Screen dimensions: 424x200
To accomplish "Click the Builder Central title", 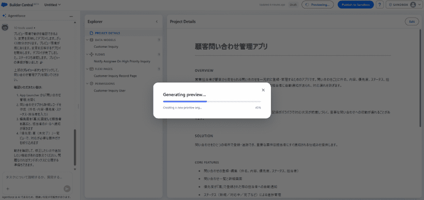I will click(x=21, y=5).
